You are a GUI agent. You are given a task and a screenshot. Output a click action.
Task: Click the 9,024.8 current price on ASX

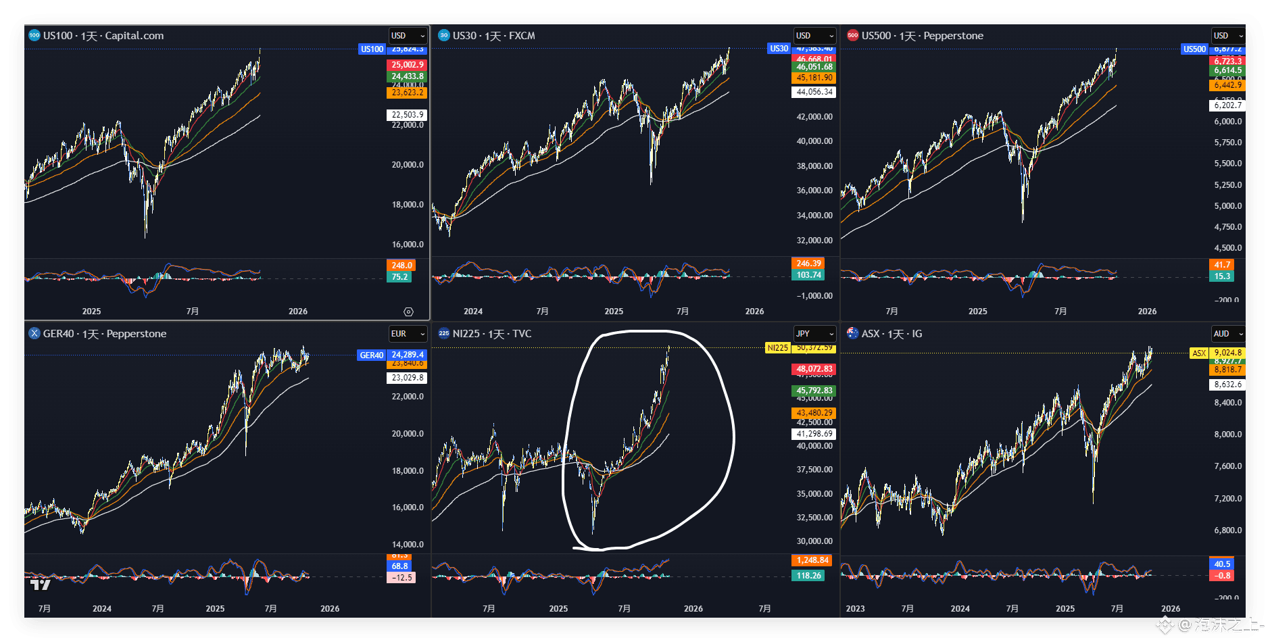click(x=1227, y=353)
